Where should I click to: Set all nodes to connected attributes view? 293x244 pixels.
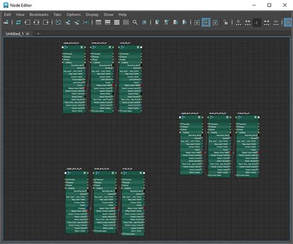tap(108, 22)
